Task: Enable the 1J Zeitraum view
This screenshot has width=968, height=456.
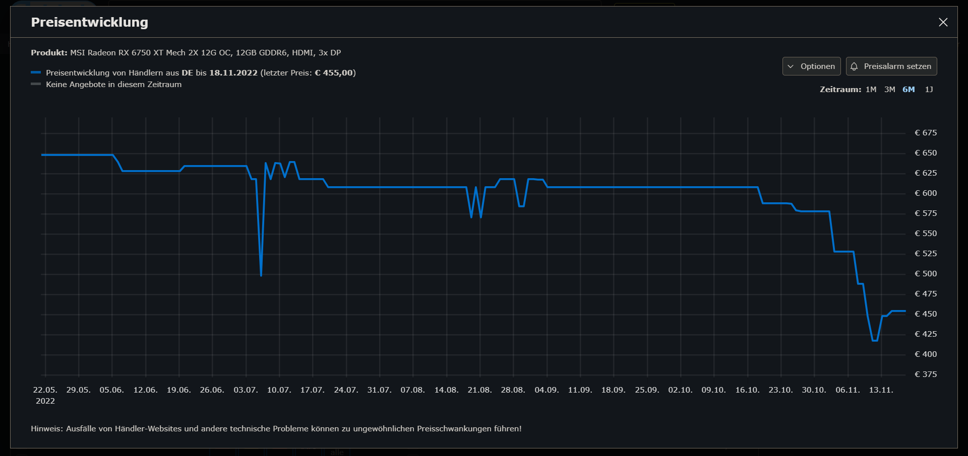Action: [929, 89]
